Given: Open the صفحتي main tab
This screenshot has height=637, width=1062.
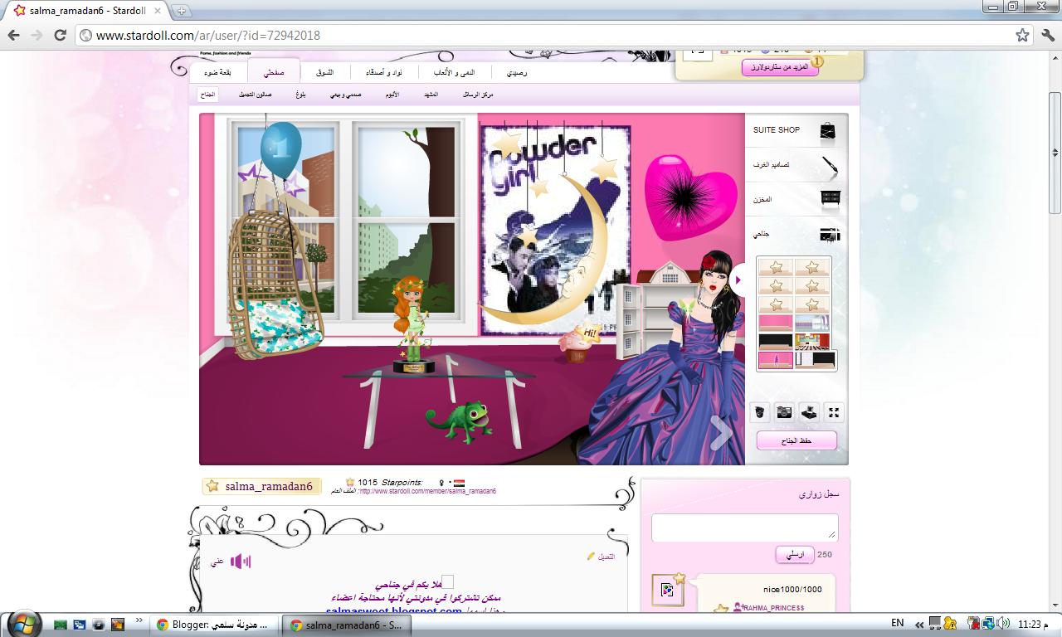Looking at the screenshot, I should tap(275, 72).
